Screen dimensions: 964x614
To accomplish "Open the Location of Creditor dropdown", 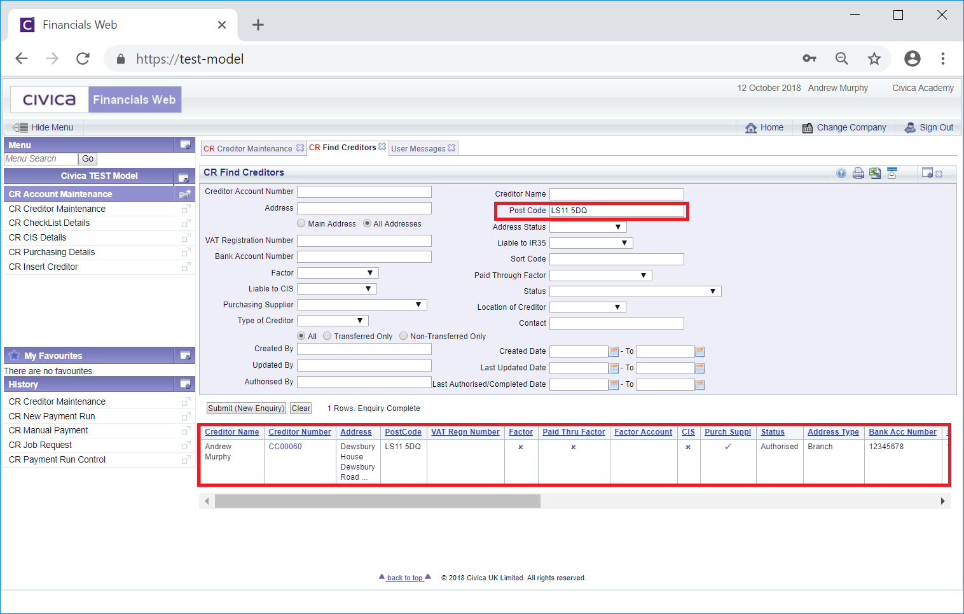I will (588, 307).
